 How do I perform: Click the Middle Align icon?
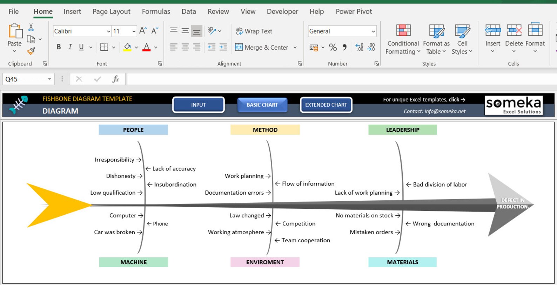coord(185,31)
